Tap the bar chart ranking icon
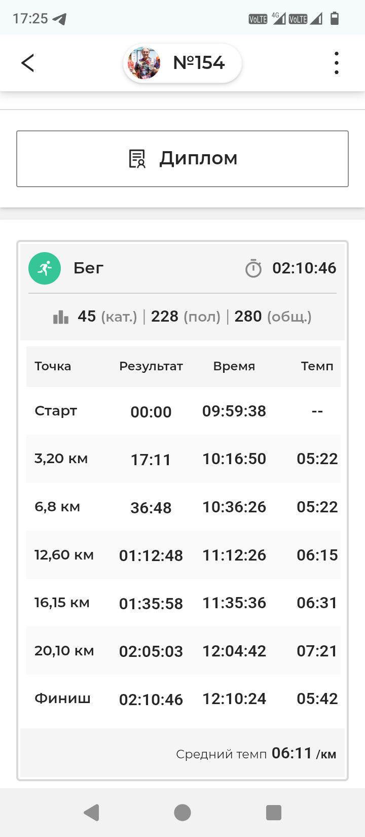This screenshot has height=837, width=365. 61,317
